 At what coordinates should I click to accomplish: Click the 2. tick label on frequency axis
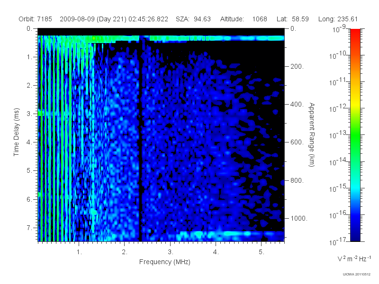coord(125,252)
